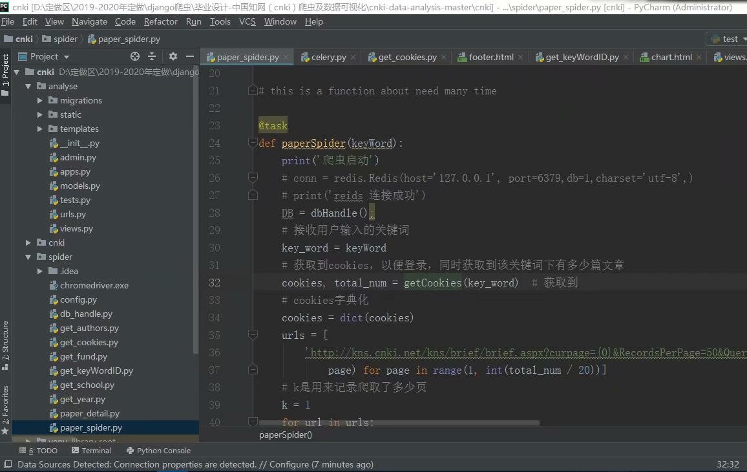Open the 6: TODO tool window
This screenshot has width=747, height=472.
pos(39,450)
